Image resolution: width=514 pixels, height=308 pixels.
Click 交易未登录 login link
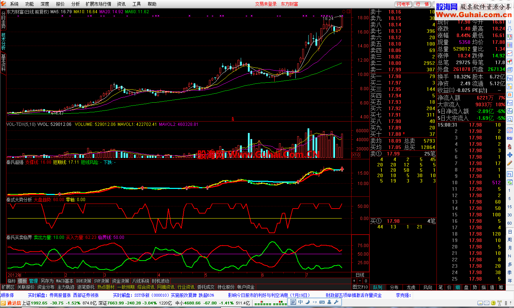click(x=266, y=4)
